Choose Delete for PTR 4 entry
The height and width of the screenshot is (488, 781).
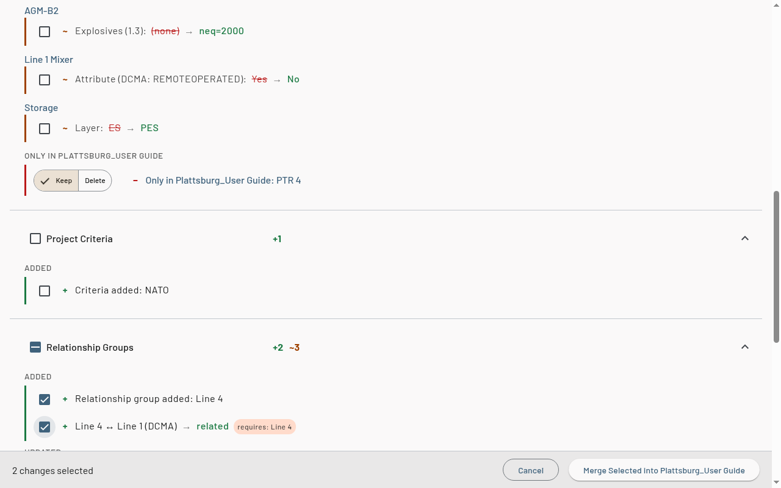(x=95, y=181)
